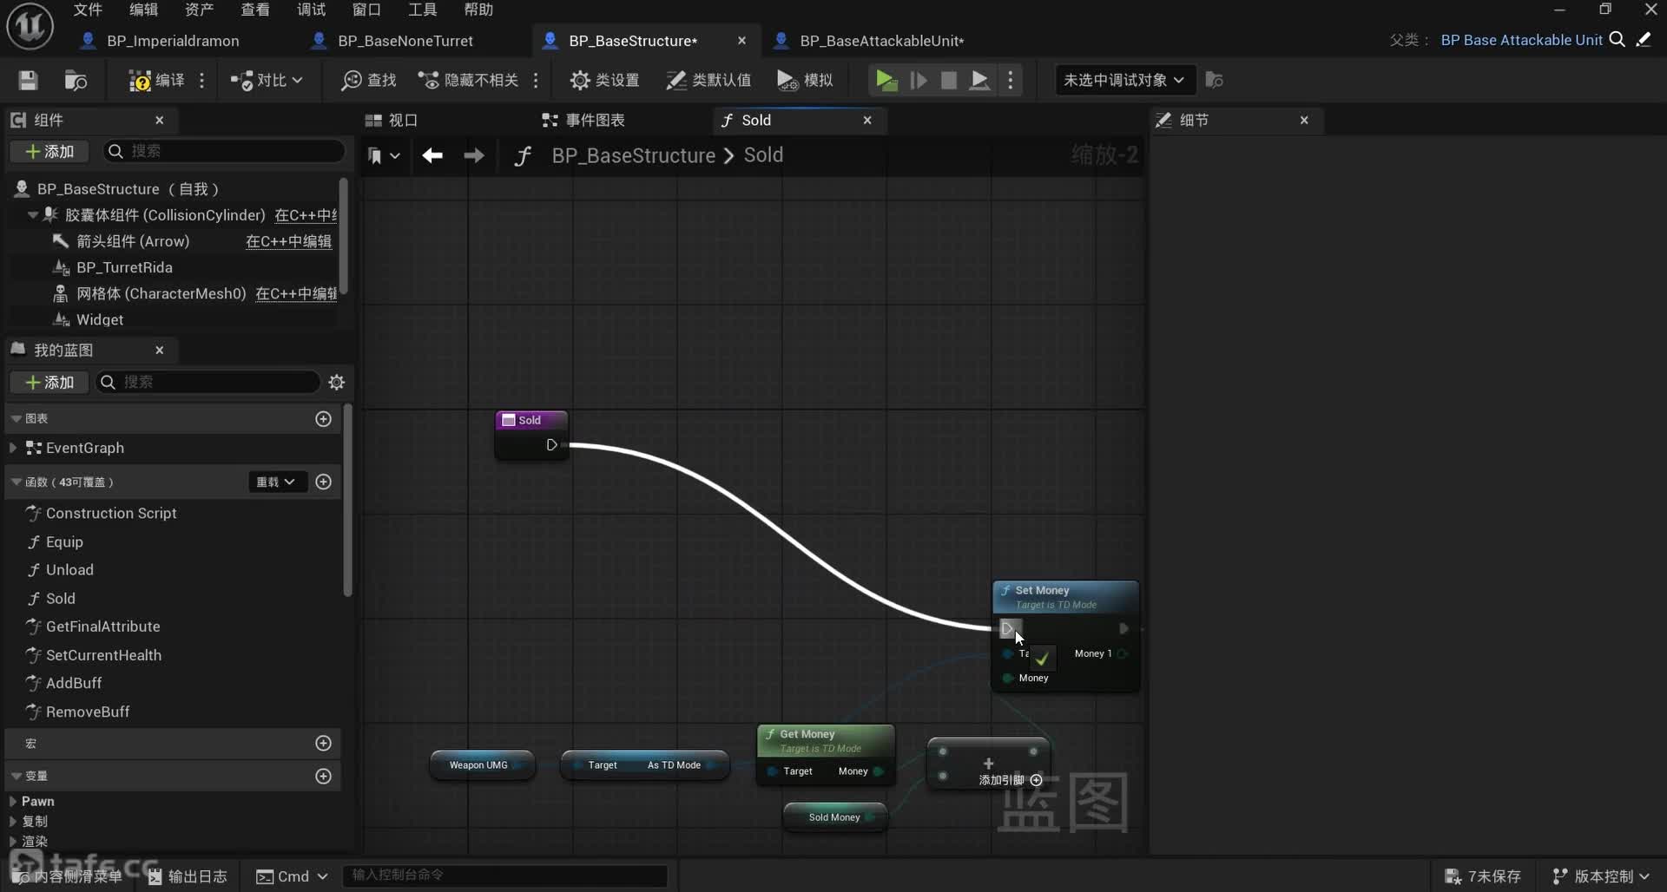Open the function Override (重载) dropdown
1667x892 pixels.
276,482
